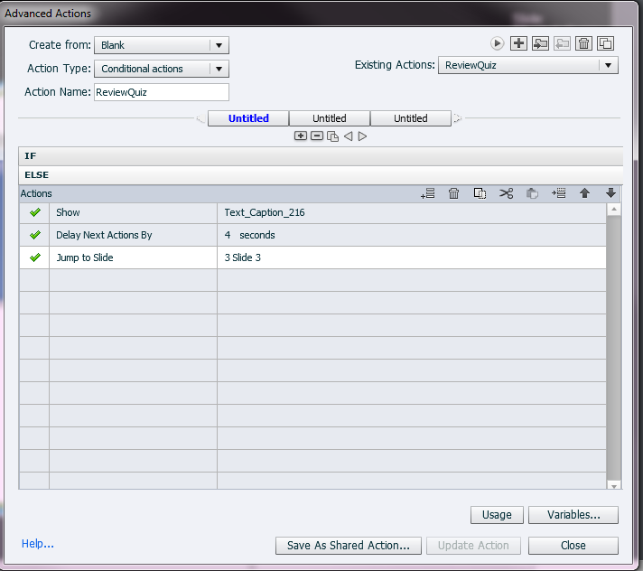Click Save As Shared Action... button

(x=348, y=546)
